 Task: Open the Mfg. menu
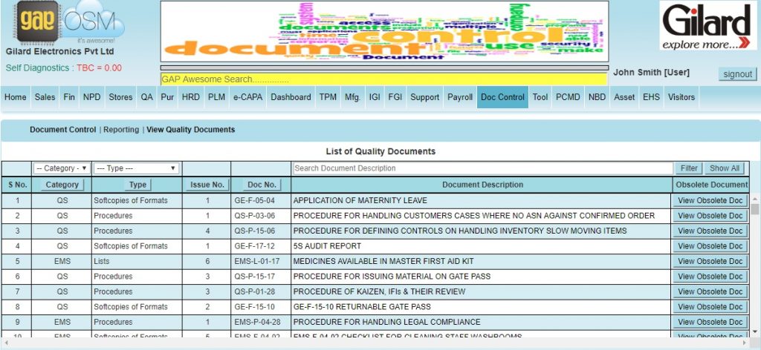(x=353, y=97)
